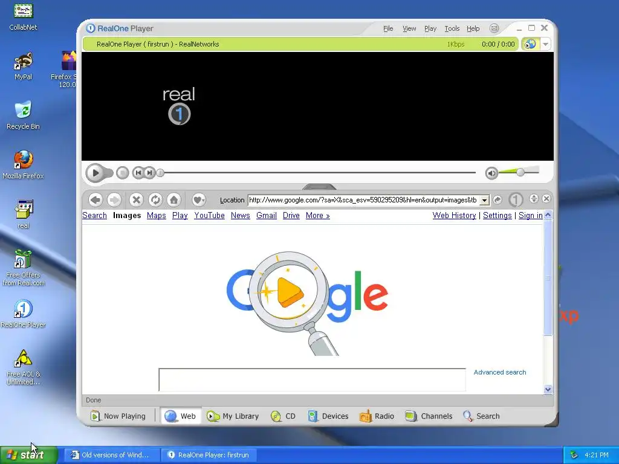Click the Sign in link
The width and height of the screenshot is (619, 464).
tap(531, 216)
